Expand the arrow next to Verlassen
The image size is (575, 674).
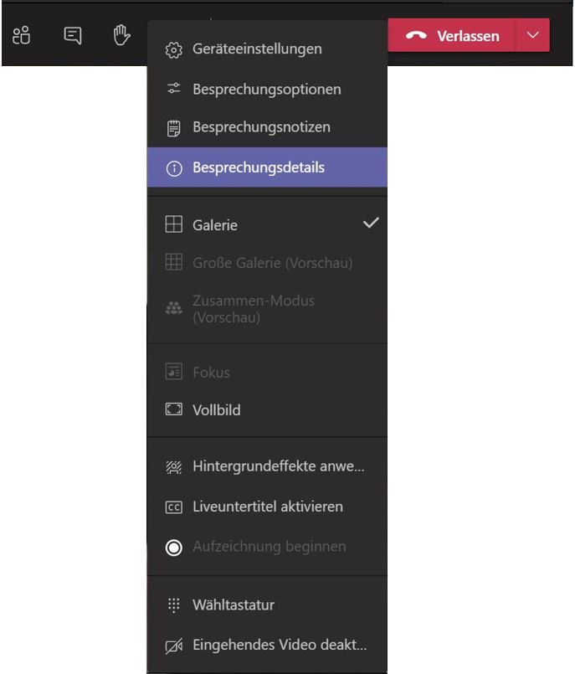point(533,35)
